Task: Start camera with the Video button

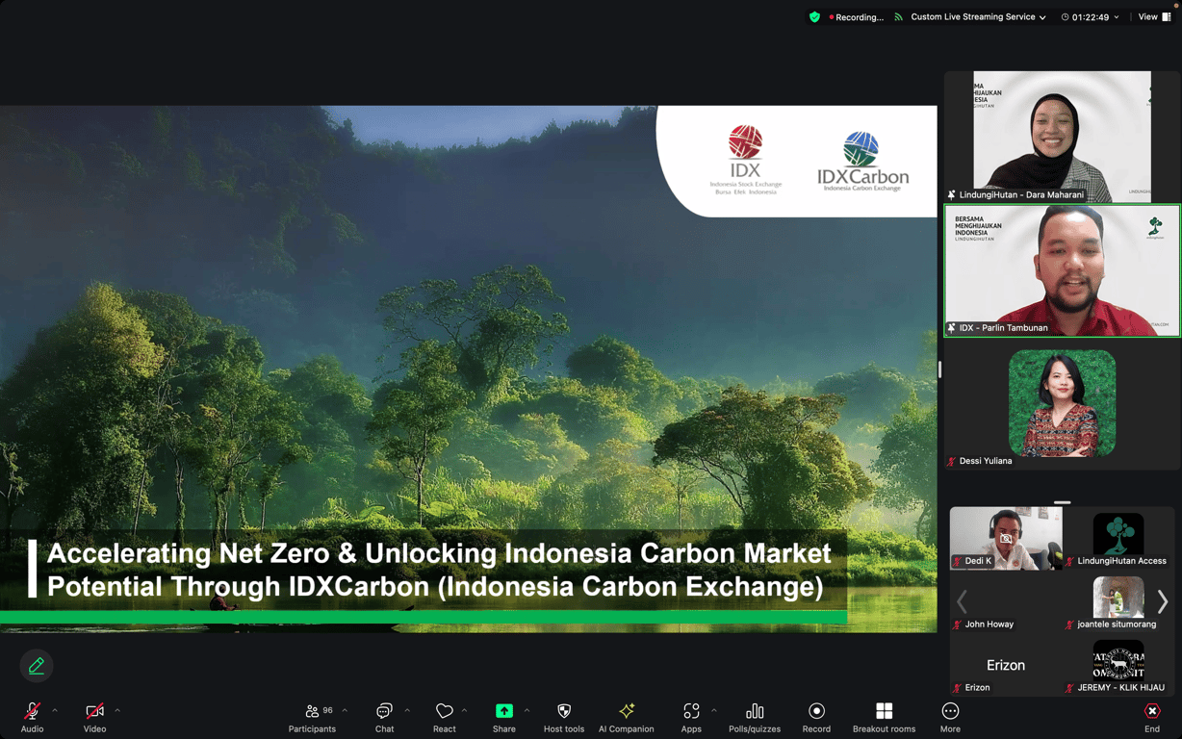Action: pos(94,717)
